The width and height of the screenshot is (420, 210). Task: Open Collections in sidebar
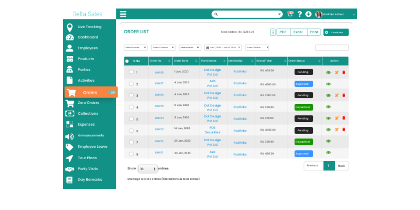(x=88, y=113)
